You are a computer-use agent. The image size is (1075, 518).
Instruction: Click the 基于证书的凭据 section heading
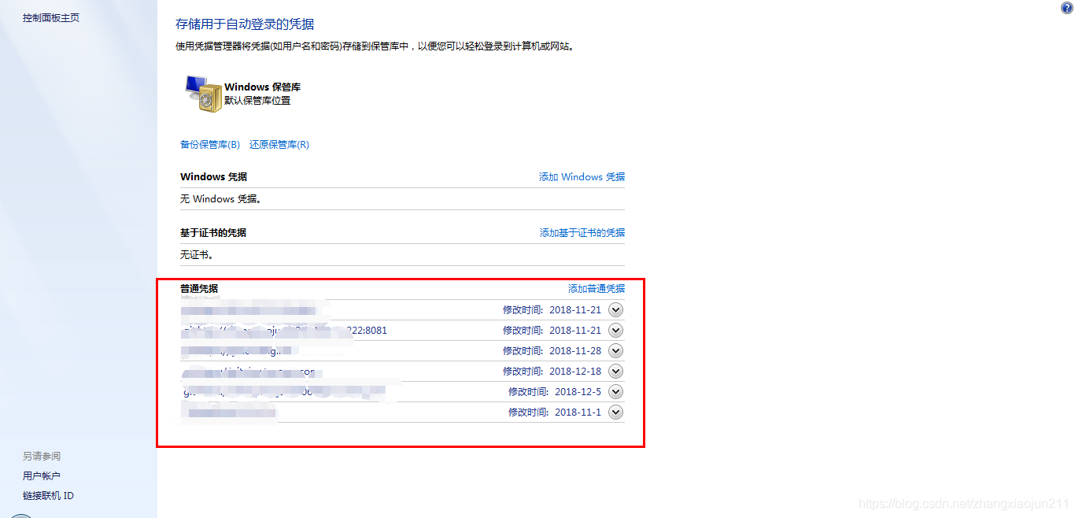point(213,233)
